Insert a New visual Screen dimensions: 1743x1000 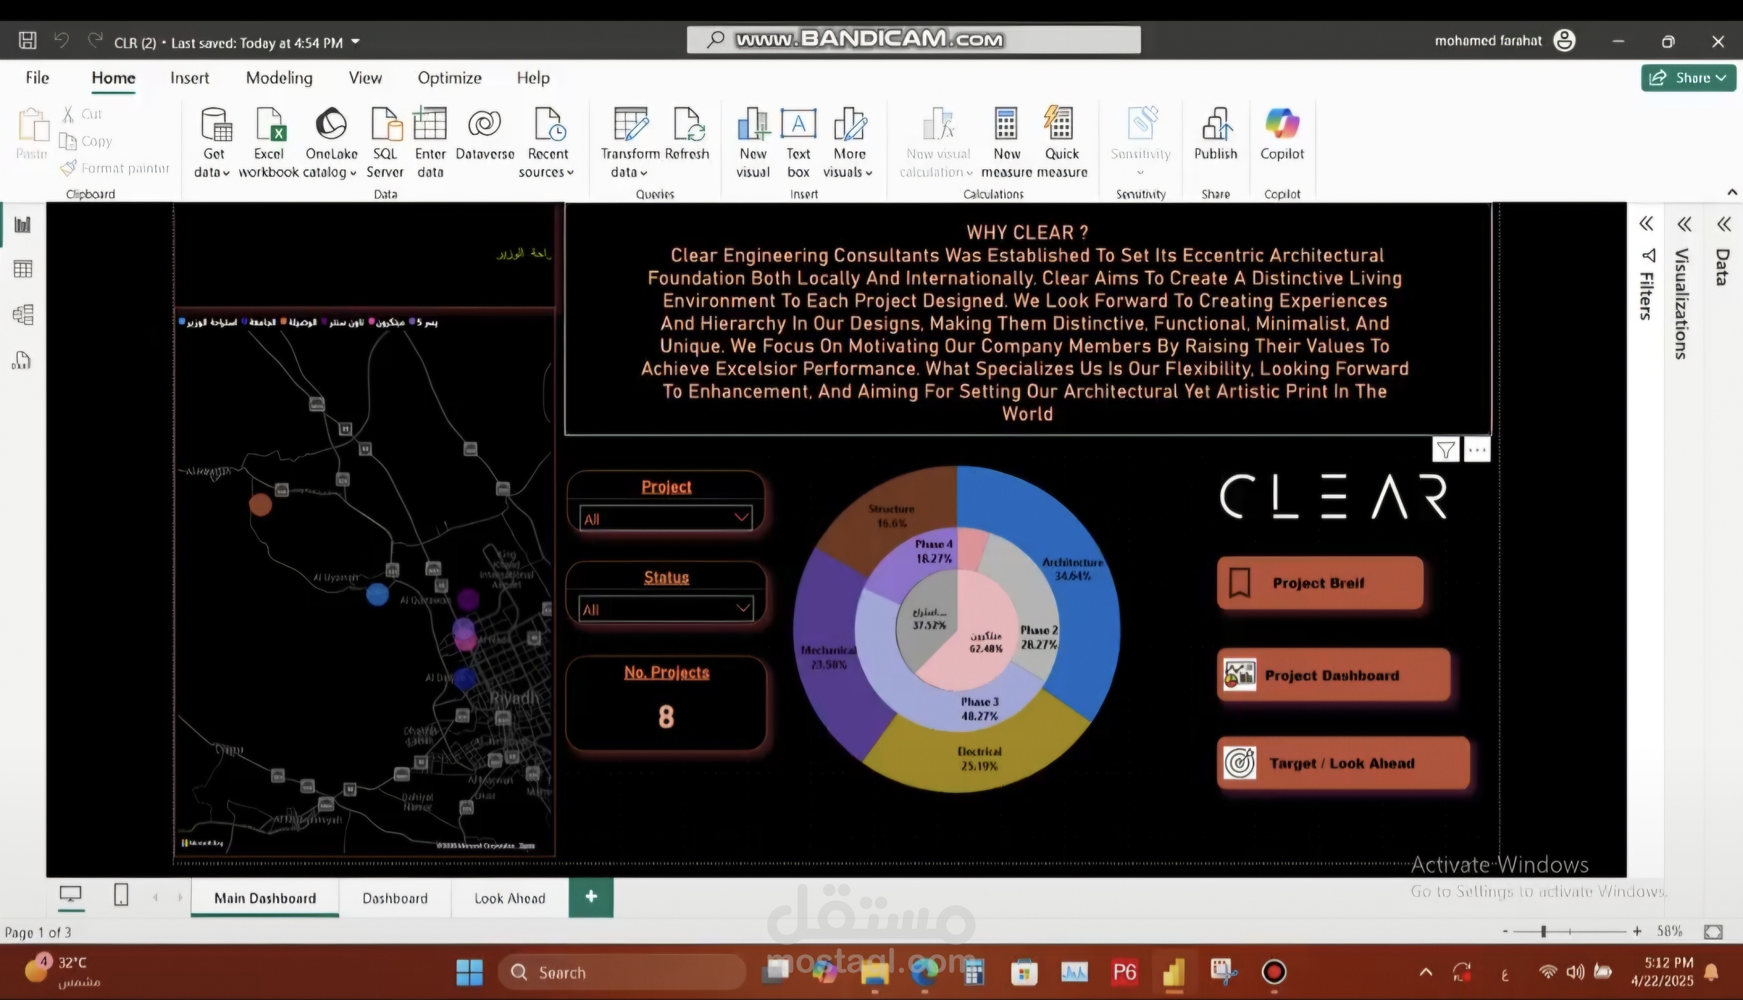coord(753,143)
